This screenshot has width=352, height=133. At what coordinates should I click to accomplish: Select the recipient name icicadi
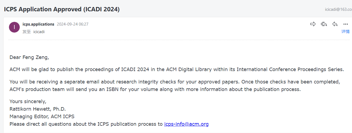[x=39, y=32]
